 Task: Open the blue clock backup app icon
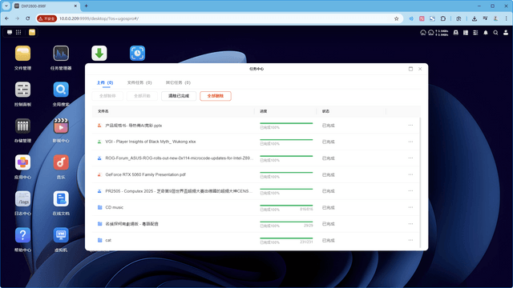pos(137,54)
